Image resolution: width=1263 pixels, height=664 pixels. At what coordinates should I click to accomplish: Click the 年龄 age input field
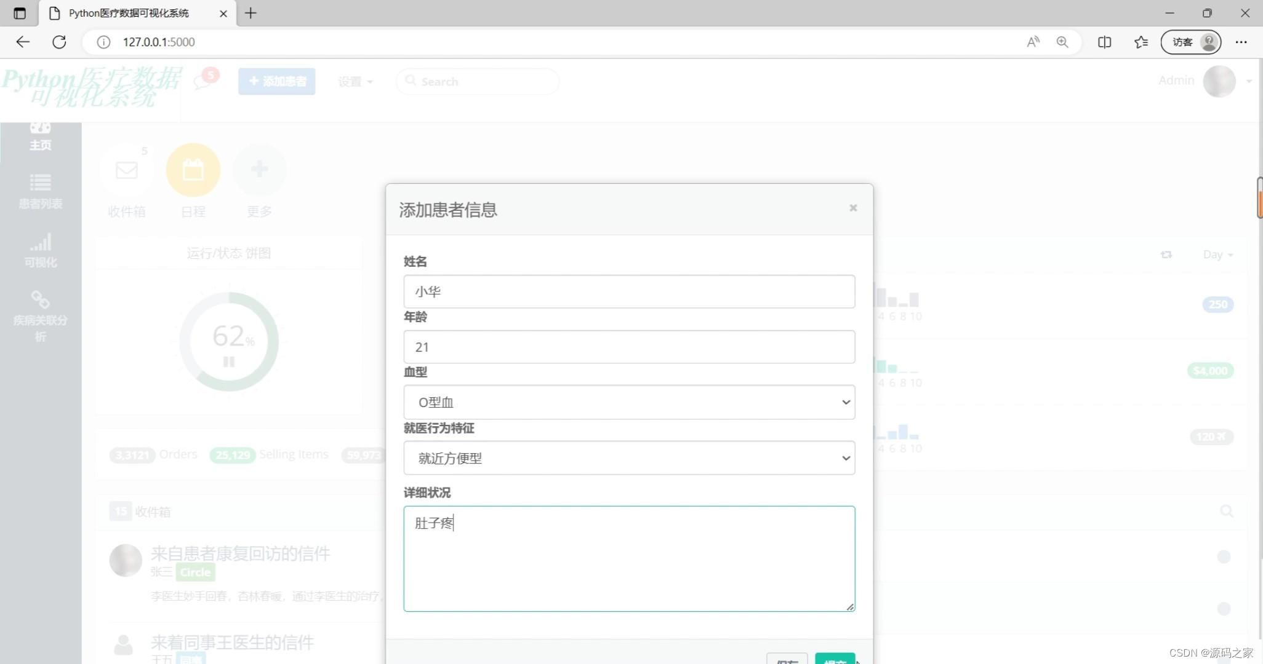pyautogui.click(x=629, y=347)
